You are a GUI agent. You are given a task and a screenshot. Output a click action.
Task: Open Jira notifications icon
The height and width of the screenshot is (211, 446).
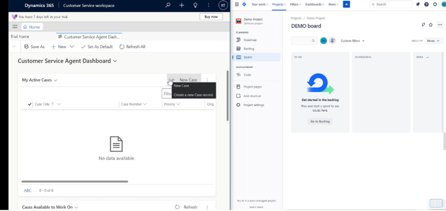(x=418, y=4)
